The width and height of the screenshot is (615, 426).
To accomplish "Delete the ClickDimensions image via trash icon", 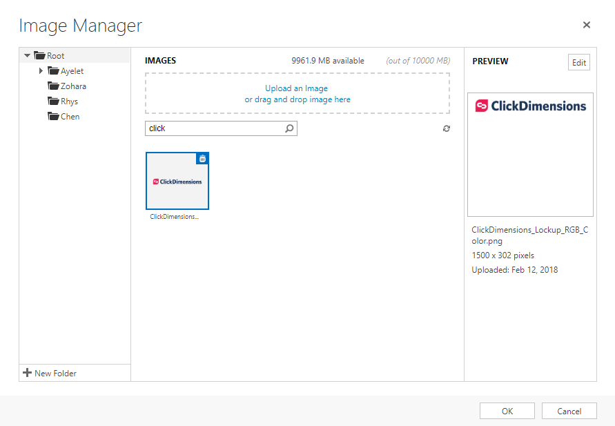I will (x=202, y=159).
